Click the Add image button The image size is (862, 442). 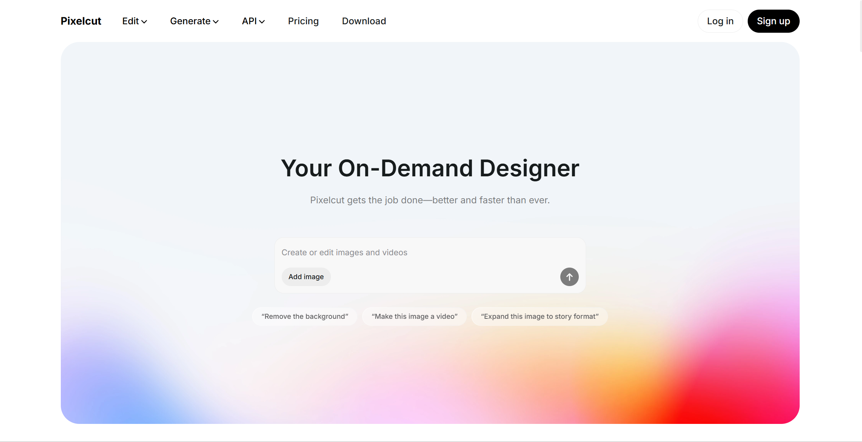tap(306, 277)
